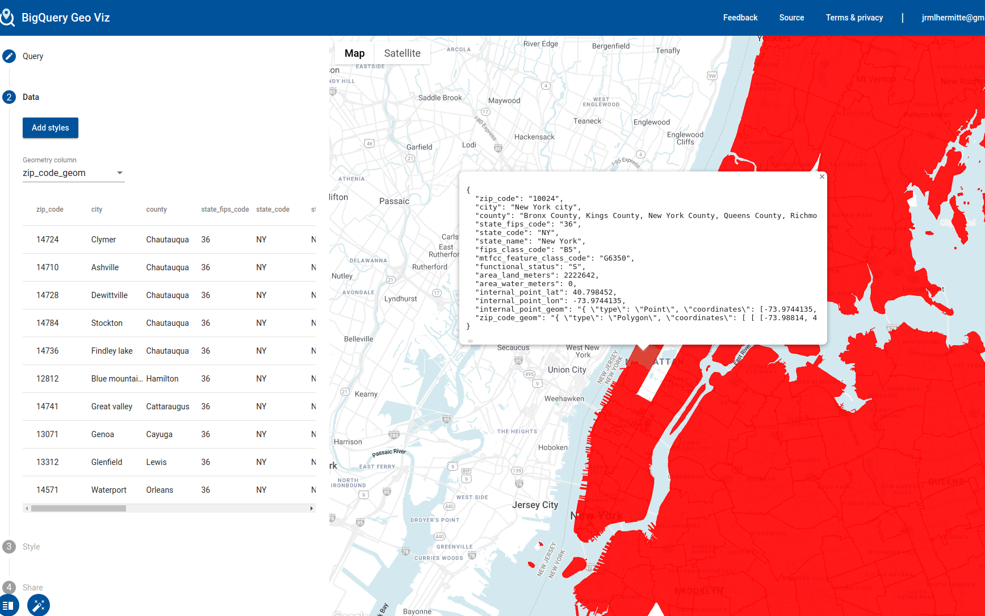
Task: Click the county column header
Action: [x=157, y=209]
